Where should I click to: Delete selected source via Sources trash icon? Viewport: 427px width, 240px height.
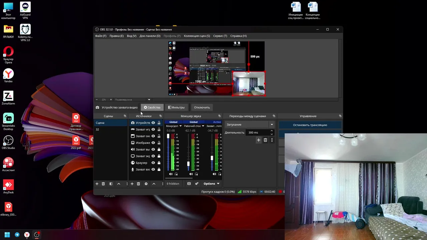[138, 184]
